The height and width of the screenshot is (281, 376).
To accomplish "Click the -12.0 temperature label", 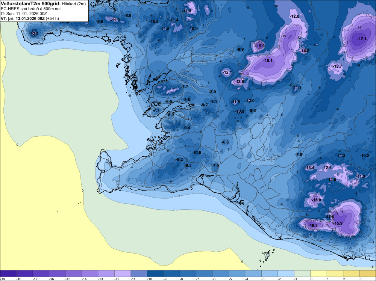I will coord(250,101).
